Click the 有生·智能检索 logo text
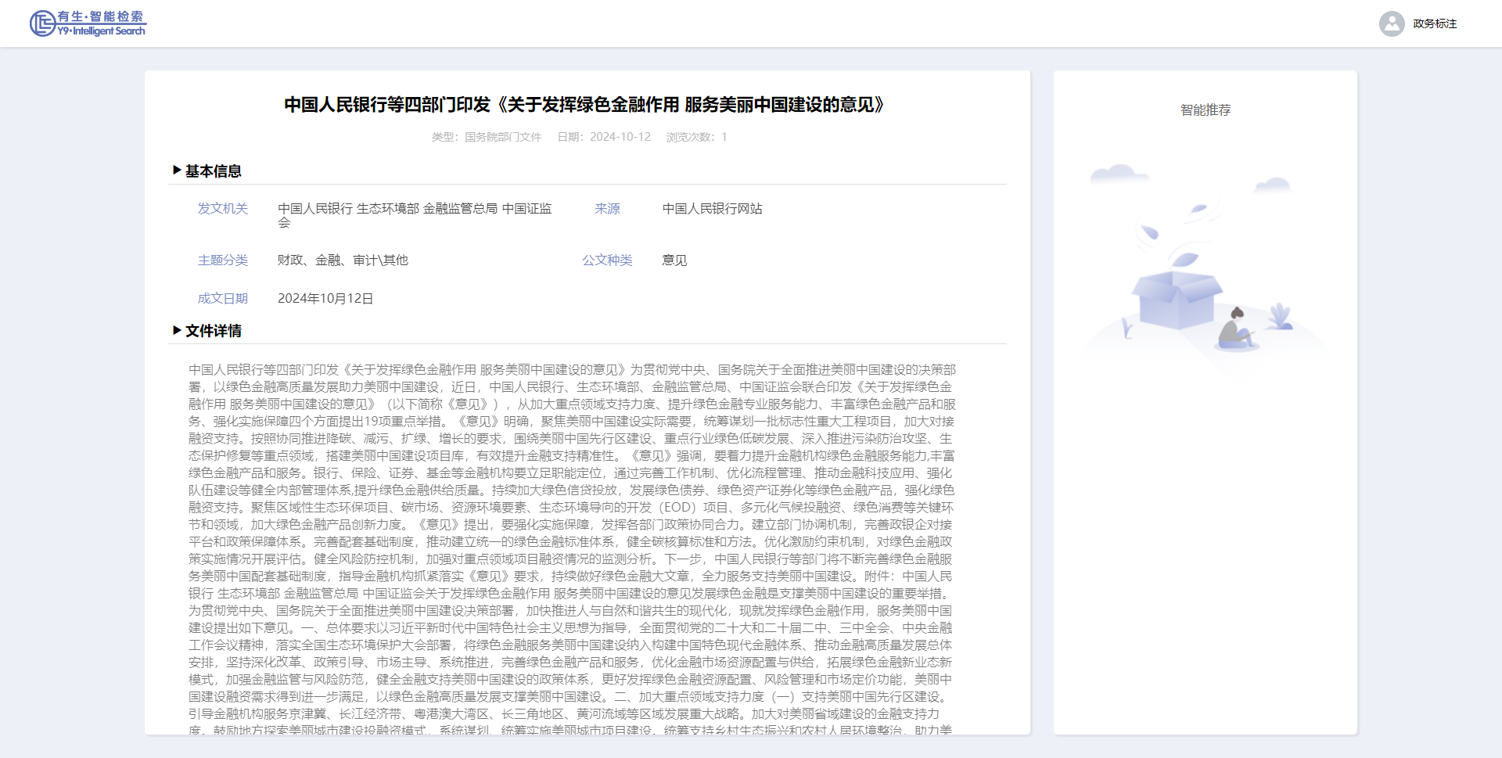Viewport: 1502px width, 758px height. coord(101,16)
